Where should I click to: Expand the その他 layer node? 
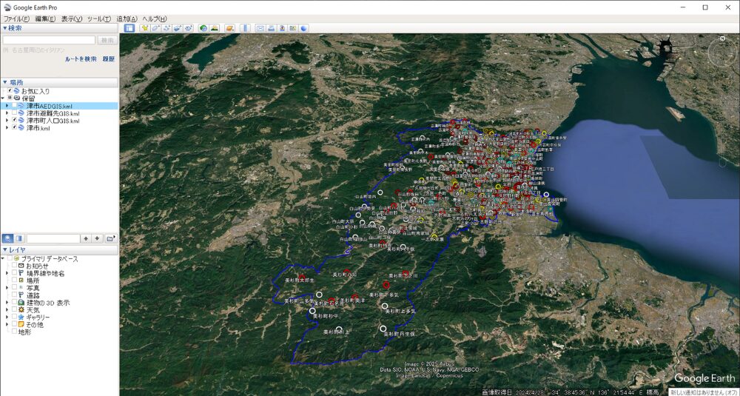[x=7, y=324]
